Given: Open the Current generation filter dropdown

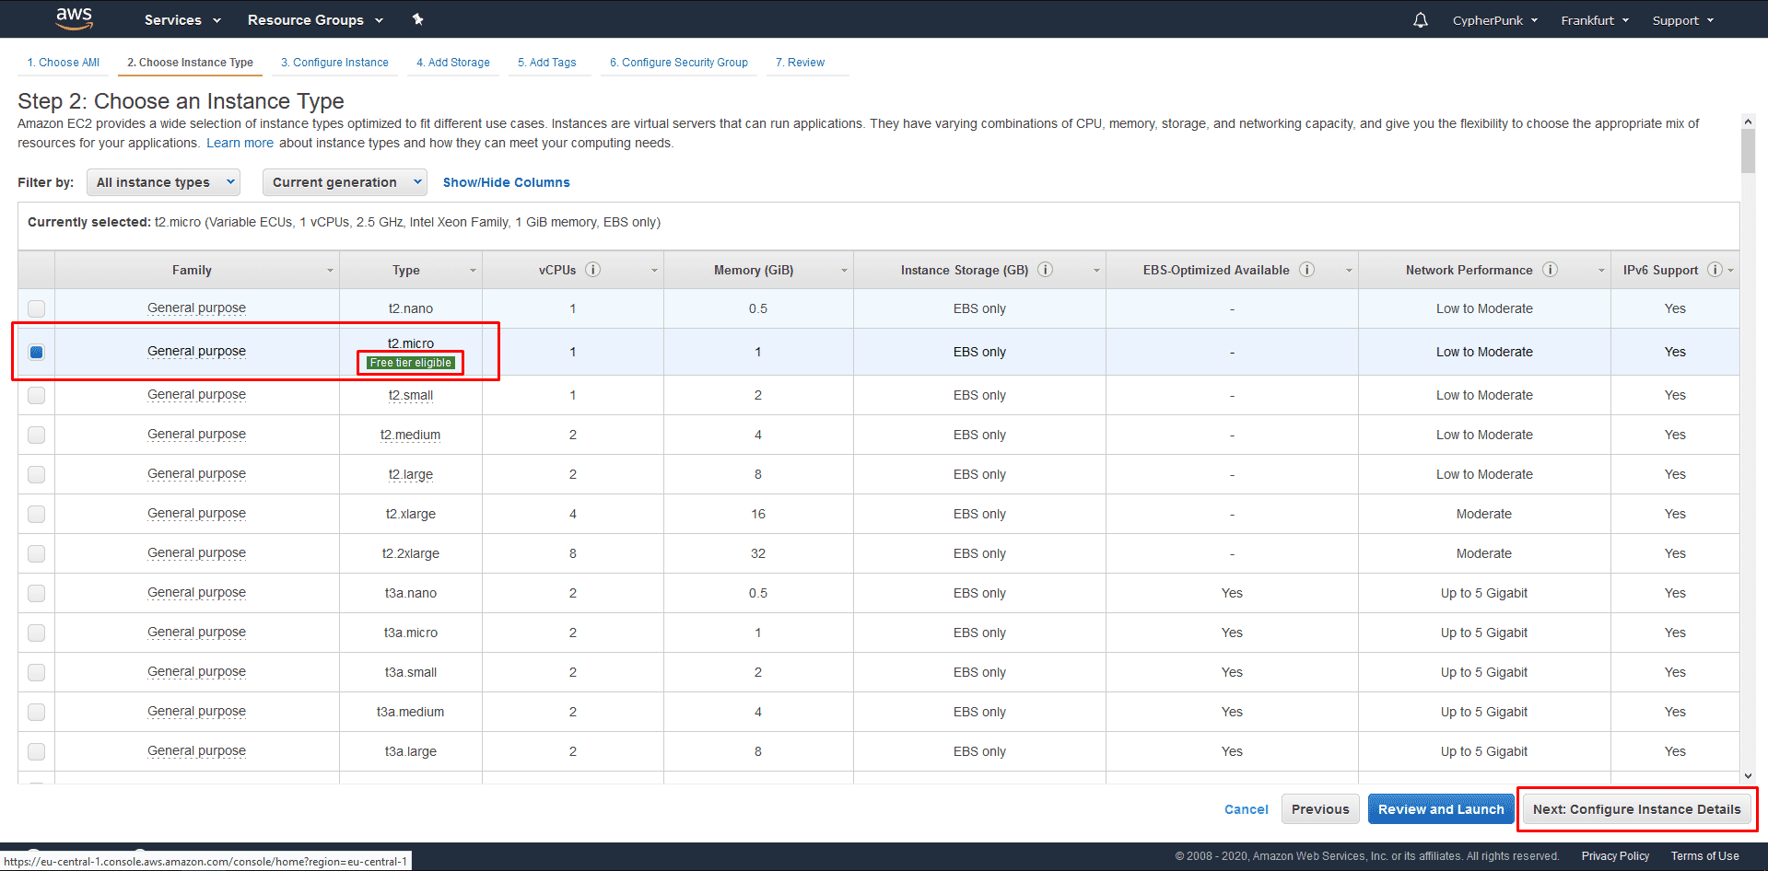Looking at the screenshot, I should 345,182.
